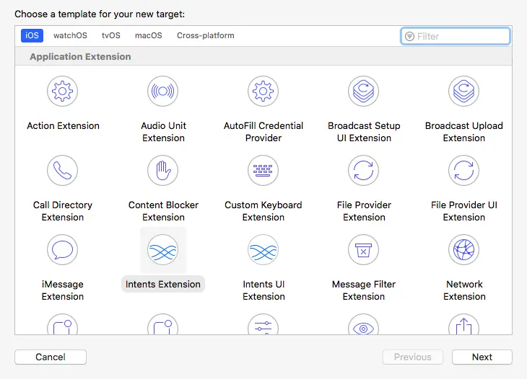Select the File Provider Extension icon
This screenshot has width=527, height=379.
pyautogui.click(x=364, y=171)
